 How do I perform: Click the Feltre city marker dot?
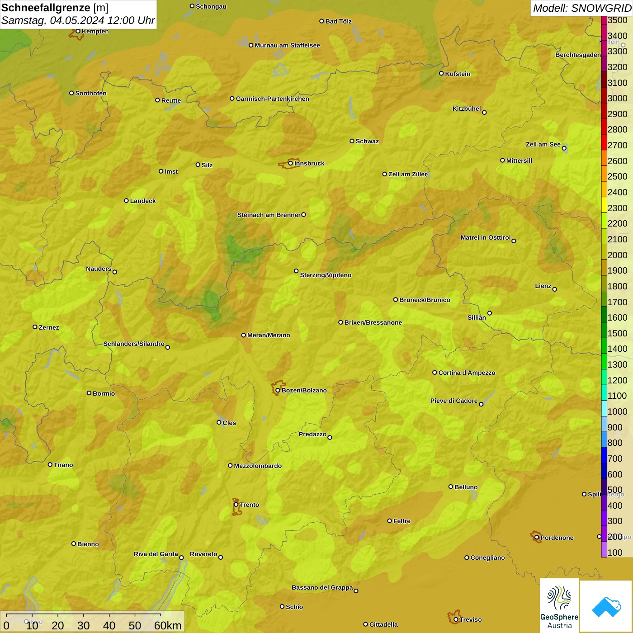click(389, 520)
